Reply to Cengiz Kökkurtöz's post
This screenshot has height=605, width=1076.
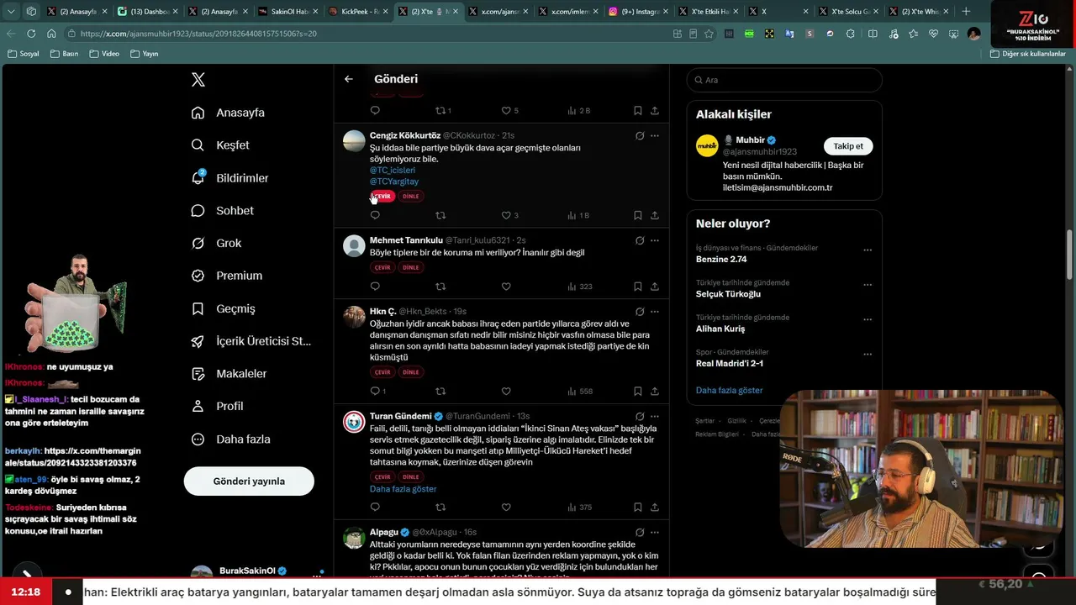pyautogui.click(x=375, y=215)
